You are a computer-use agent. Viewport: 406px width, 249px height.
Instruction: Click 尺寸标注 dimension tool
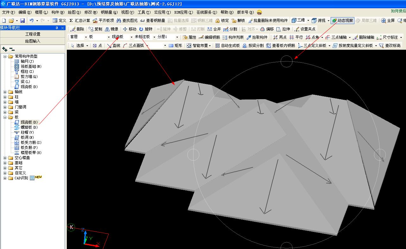click(x=387, y=37)
